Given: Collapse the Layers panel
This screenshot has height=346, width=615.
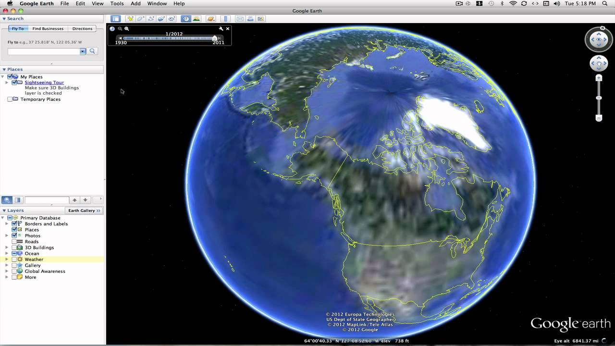Looking at the screenshot, I should 4,210.
